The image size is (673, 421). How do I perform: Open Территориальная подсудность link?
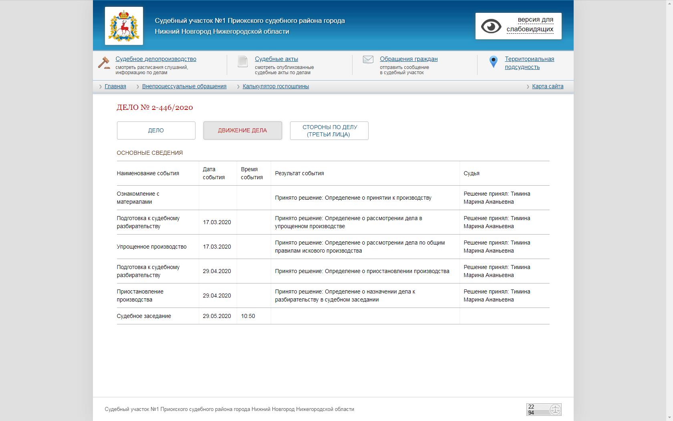point(529,63)
